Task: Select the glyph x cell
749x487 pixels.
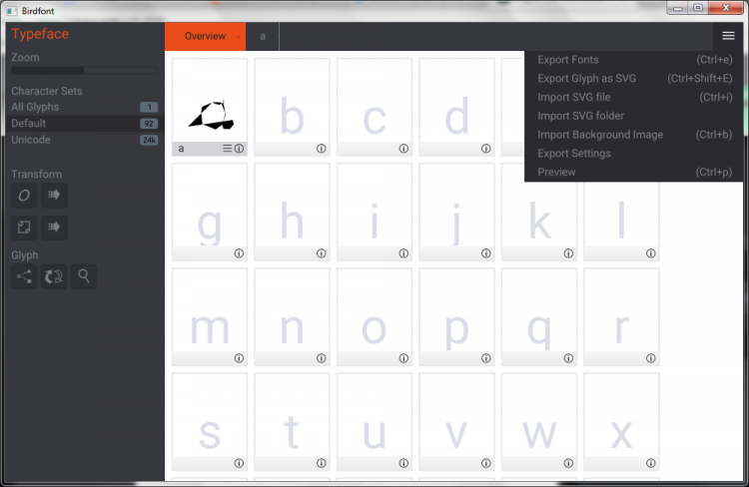Action: (621, 421)
